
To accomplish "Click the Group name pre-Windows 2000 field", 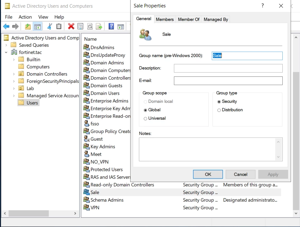I will [x=247, y=56].
